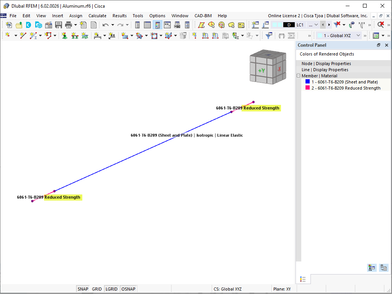Click pink swatch for Reduced Strength material

(x=307, y=88)
